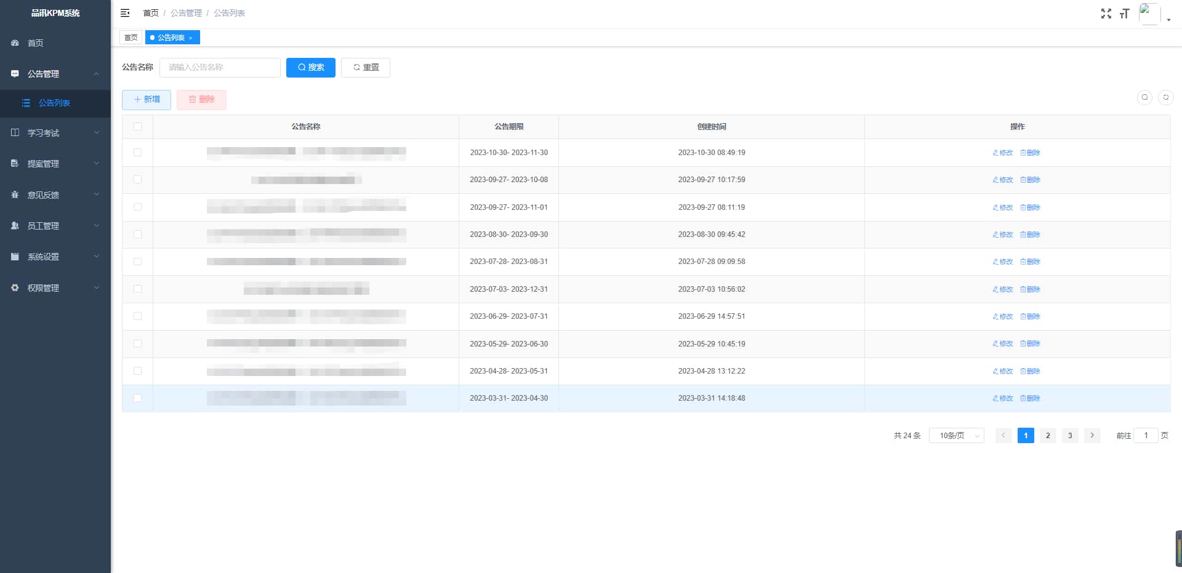
Task: Open 首页 in the sidebar
Action: [x=55, y=43]
